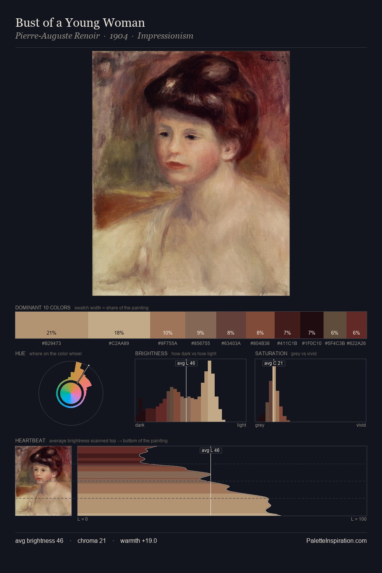Click hex code #1F0C10 label
The image size is (382, 573).
pyautogui.click(x=312, y=343)
